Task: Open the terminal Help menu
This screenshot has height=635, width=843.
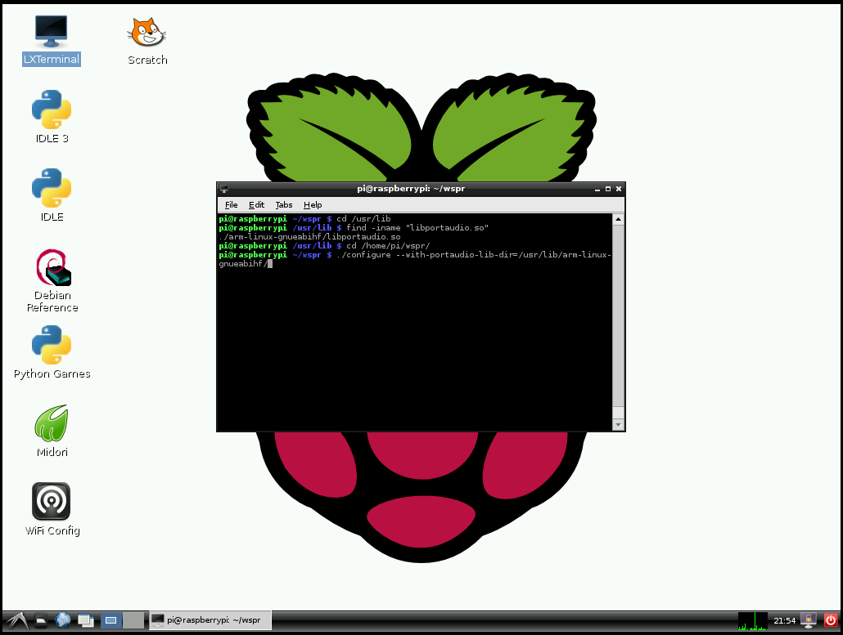Action: [313, 204]
